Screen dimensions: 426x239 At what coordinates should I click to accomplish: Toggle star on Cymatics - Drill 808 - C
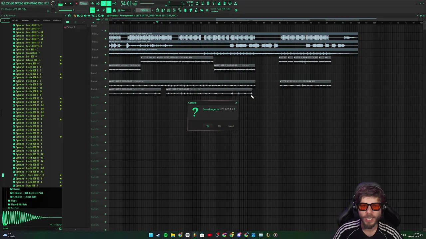tap(61, 56)
